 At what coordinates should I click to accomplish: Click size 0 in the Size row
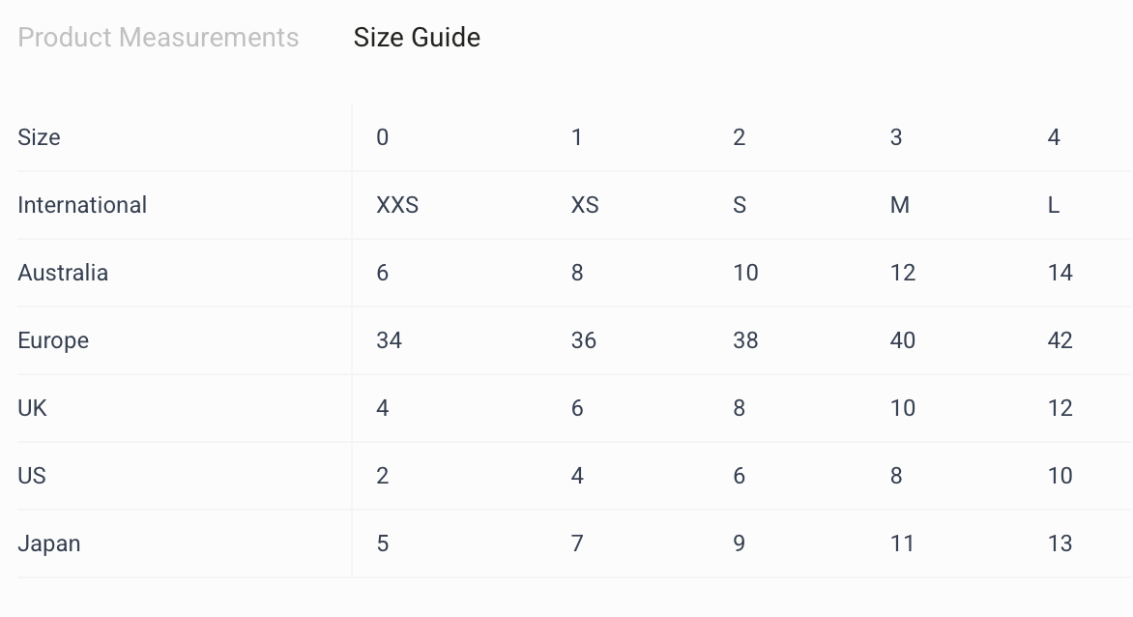pyautogui.click(x=383, y=137)
